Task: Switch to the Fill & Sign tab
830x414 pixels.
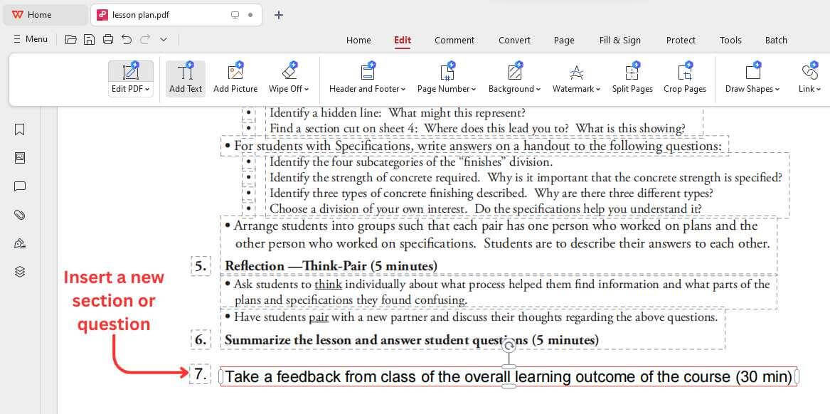Action: coord(620,41)
